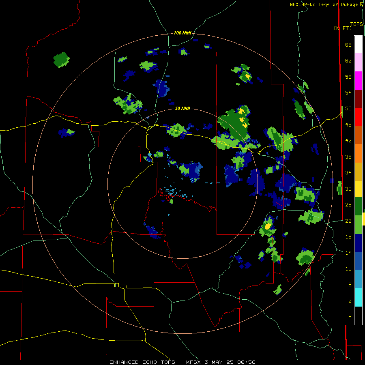
Task: Select the 100 NMI range ring label
Action: coord(182,33)
